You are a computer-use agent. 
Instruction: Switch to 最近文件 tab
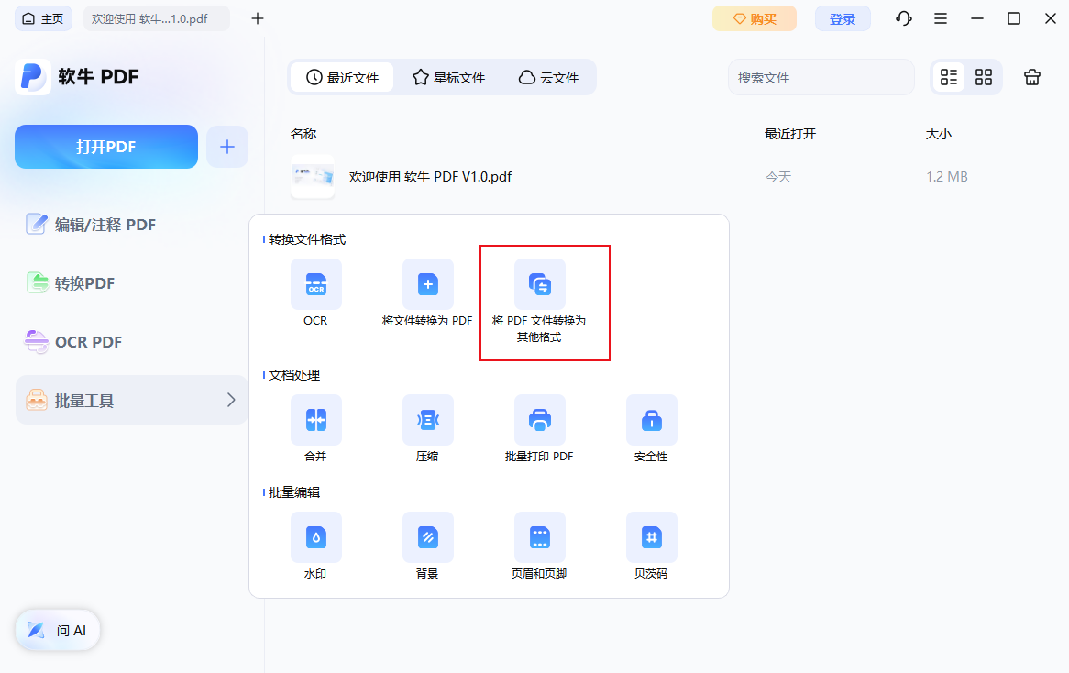click(x=342, y=78)
